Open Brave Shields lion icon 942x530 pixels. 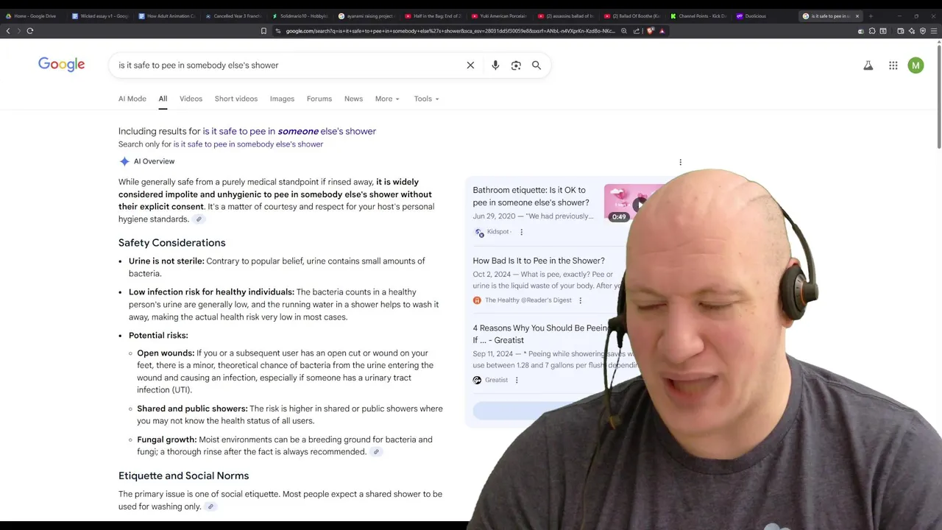click(651, 31)
